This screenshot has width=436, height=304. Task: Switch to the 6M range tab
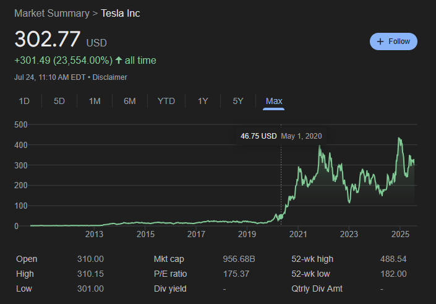(x=130, y=101)
